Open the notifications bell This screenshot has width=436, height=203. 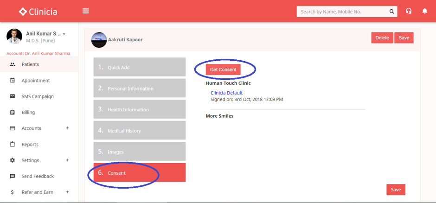[424, 11]
